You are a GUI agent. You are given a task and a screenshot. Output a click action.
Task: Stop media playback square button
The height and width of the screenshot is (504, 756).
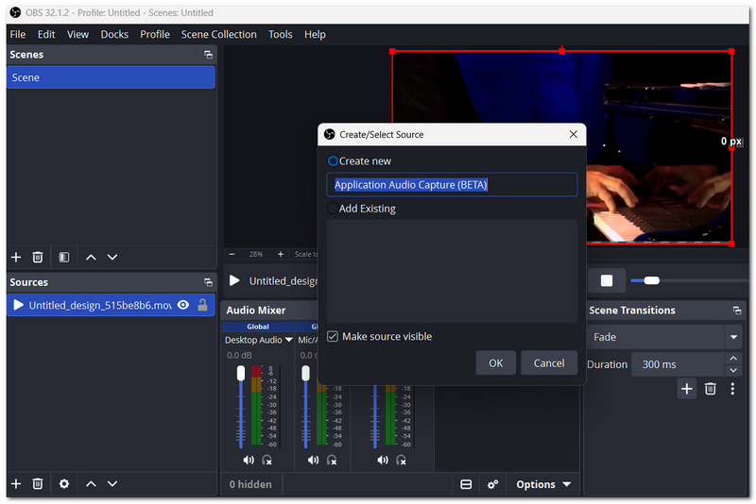click(x=607, y=280)
